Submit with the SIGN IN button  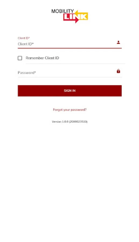(x=70, y=91)
